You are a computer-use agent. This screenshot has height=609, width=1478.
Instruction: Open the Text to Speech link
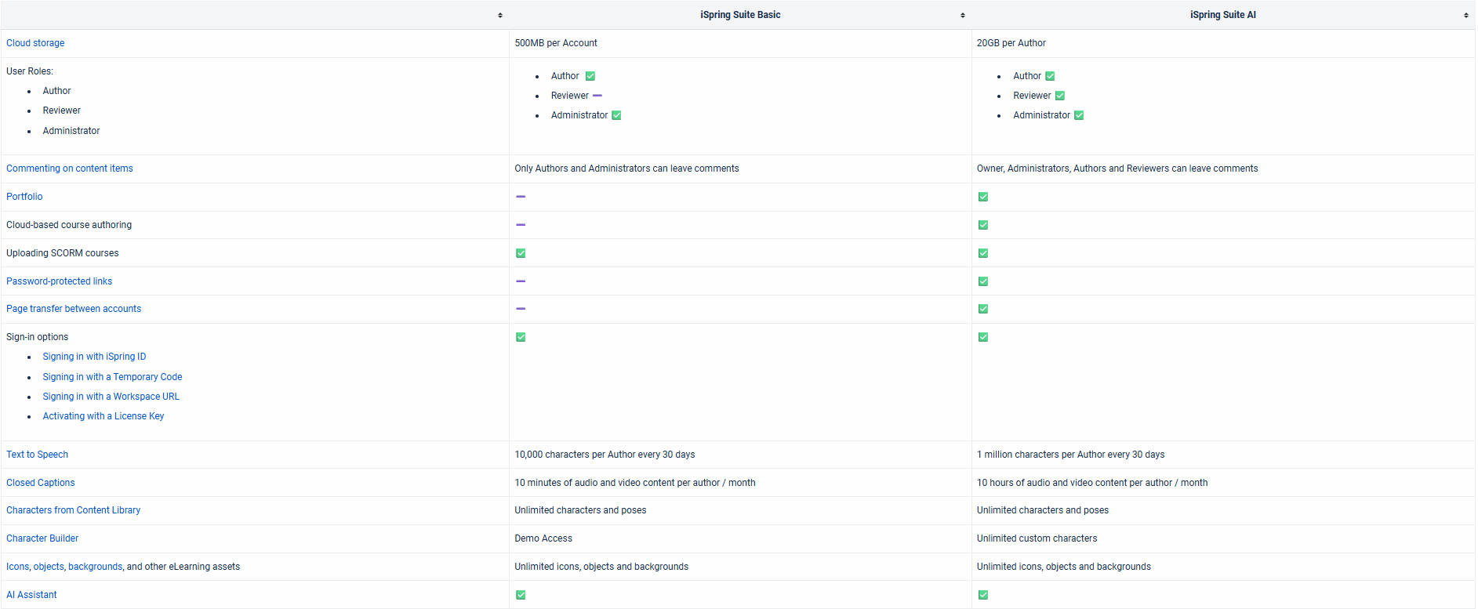pos(37,455)
